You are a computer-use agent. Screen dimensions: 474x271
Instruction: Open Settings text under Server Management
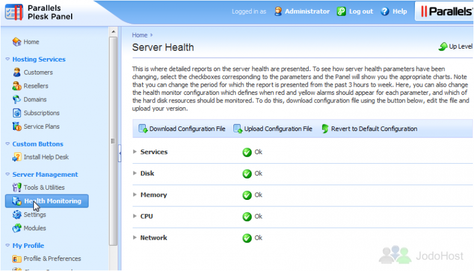(35, 215)
